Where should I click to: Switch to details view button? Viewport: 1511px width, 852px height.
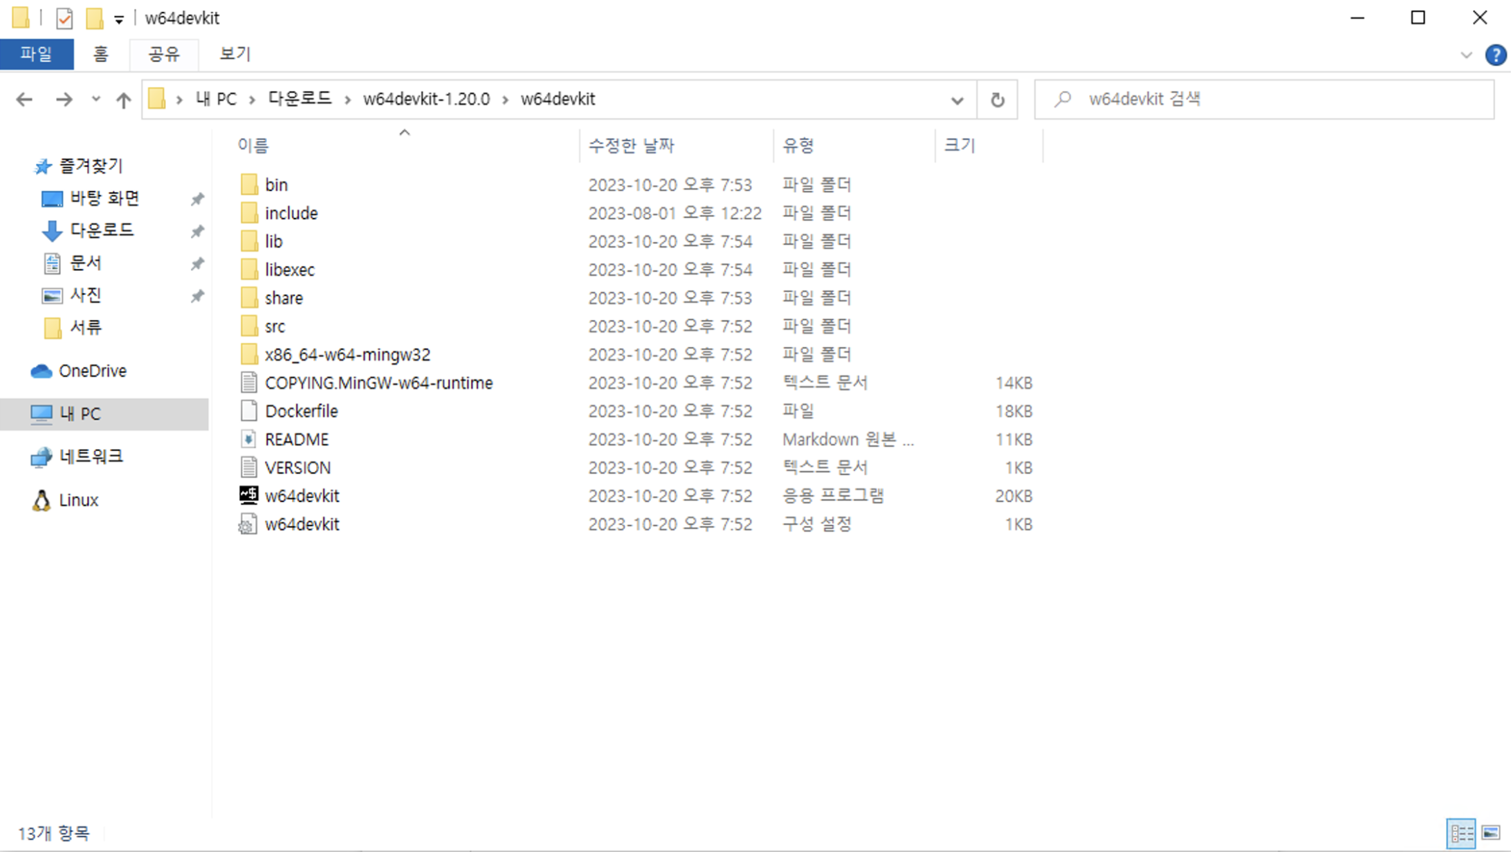[1460, 833]
